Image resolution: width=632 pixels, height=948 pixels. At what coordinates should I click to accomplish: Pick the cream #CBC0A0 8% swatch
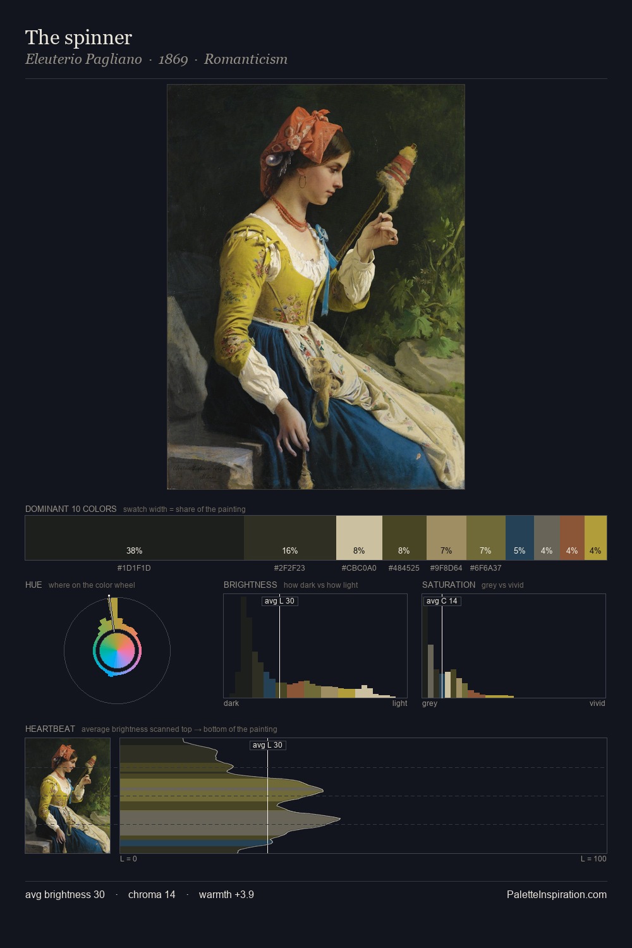(359, 538)
